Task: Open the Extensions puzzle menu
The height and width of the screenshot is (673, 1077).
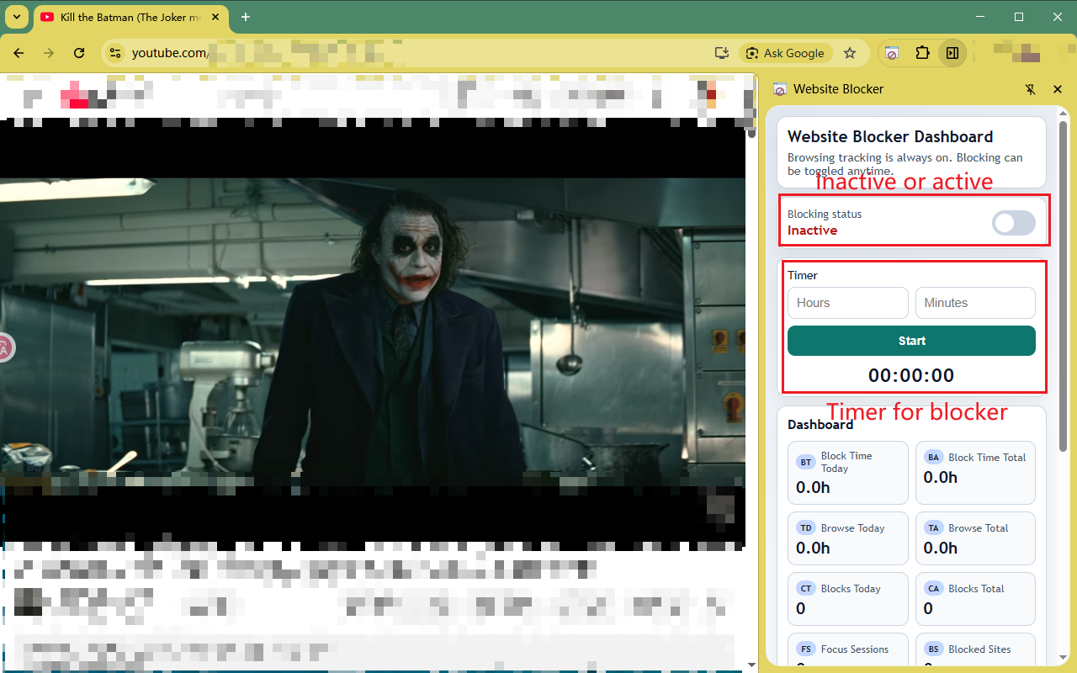Action: pos(922,53)
